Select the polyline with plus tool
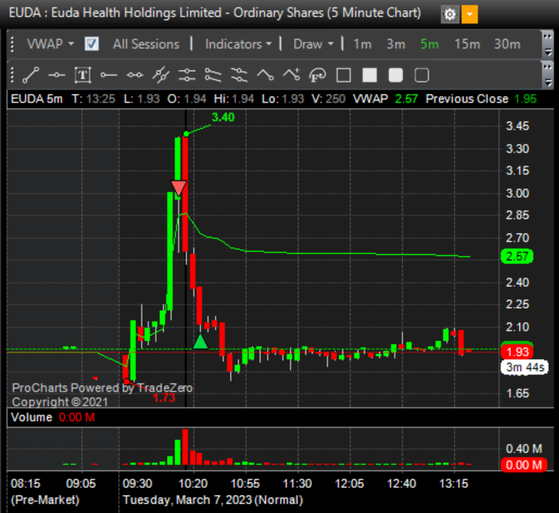The height and width of the screenshot is (513, 559). [291, 75]
